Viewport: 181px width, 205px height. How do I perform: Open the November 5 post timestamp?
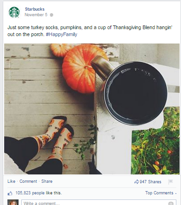pos(36,15)
